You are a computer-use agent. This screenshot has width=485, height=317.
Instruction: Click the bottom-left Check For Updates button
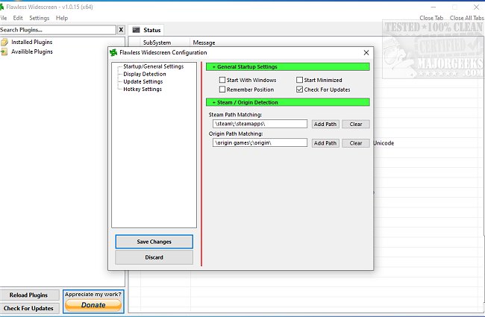point(29,308)
